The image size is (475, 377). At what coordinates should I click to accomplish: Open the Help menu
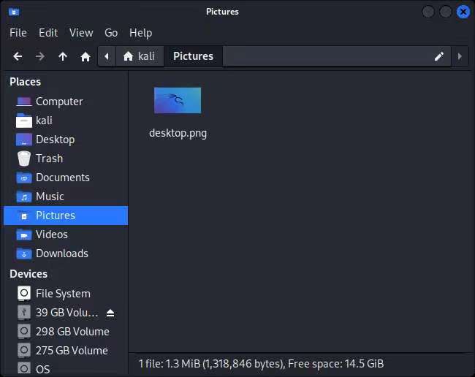[140, 33]
